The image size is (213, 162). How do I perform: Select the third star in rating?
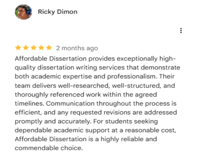click(34, 48)
